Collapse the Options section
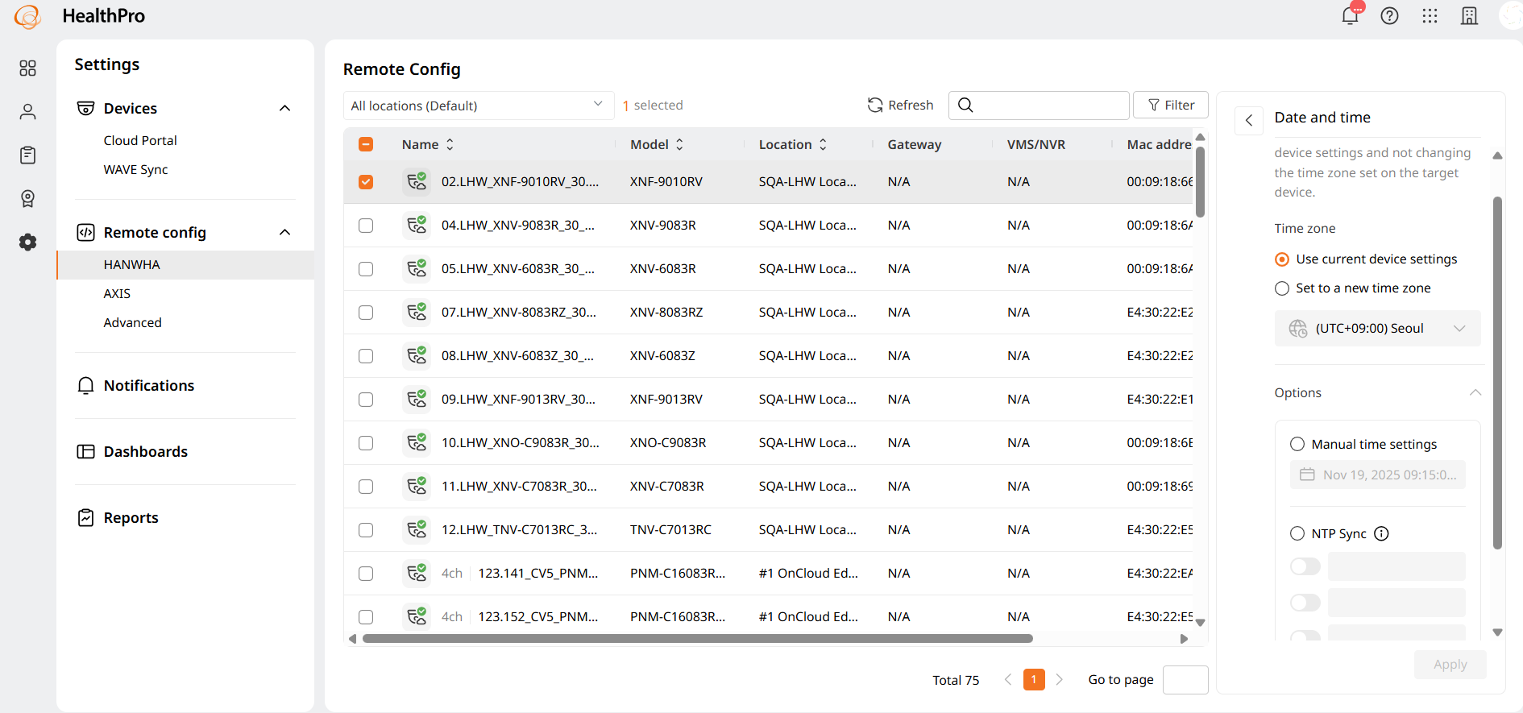1523x713 pixels. [1475, 393]
